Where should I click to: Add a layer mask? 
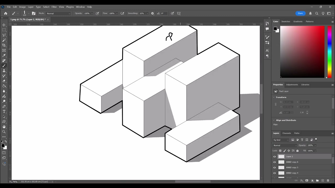click(307, 180)
